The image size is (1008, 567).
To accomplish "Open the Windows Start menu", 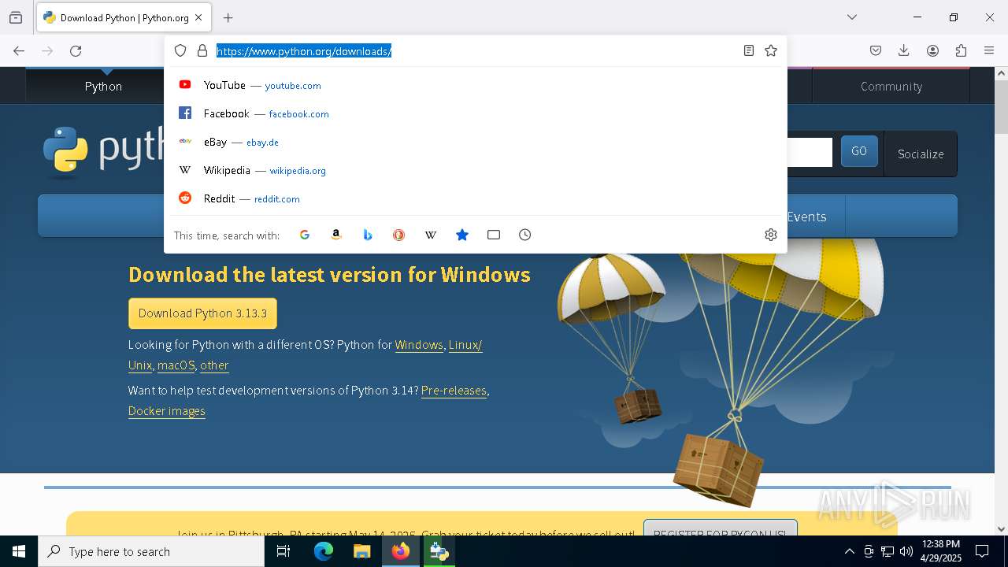I will pyautogui.click(x=19, y=551).
